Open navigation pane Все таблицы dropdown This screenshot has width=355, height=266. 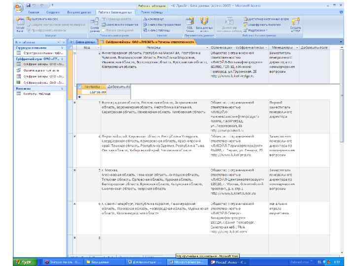click(58, 42)
